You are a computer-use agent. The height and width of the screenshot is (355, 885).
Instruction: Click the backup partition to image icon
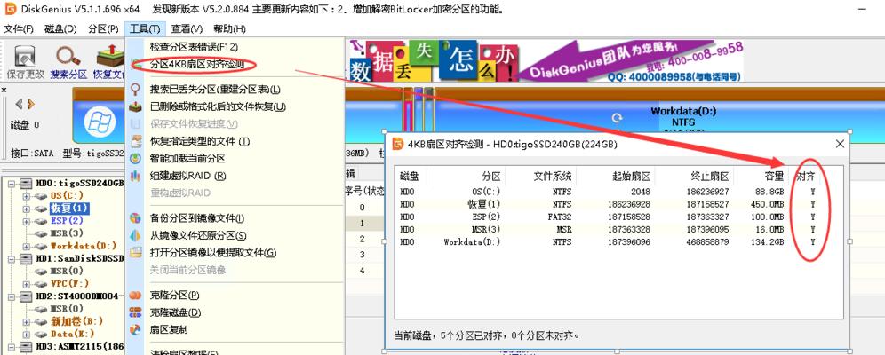tap(135, 218)
